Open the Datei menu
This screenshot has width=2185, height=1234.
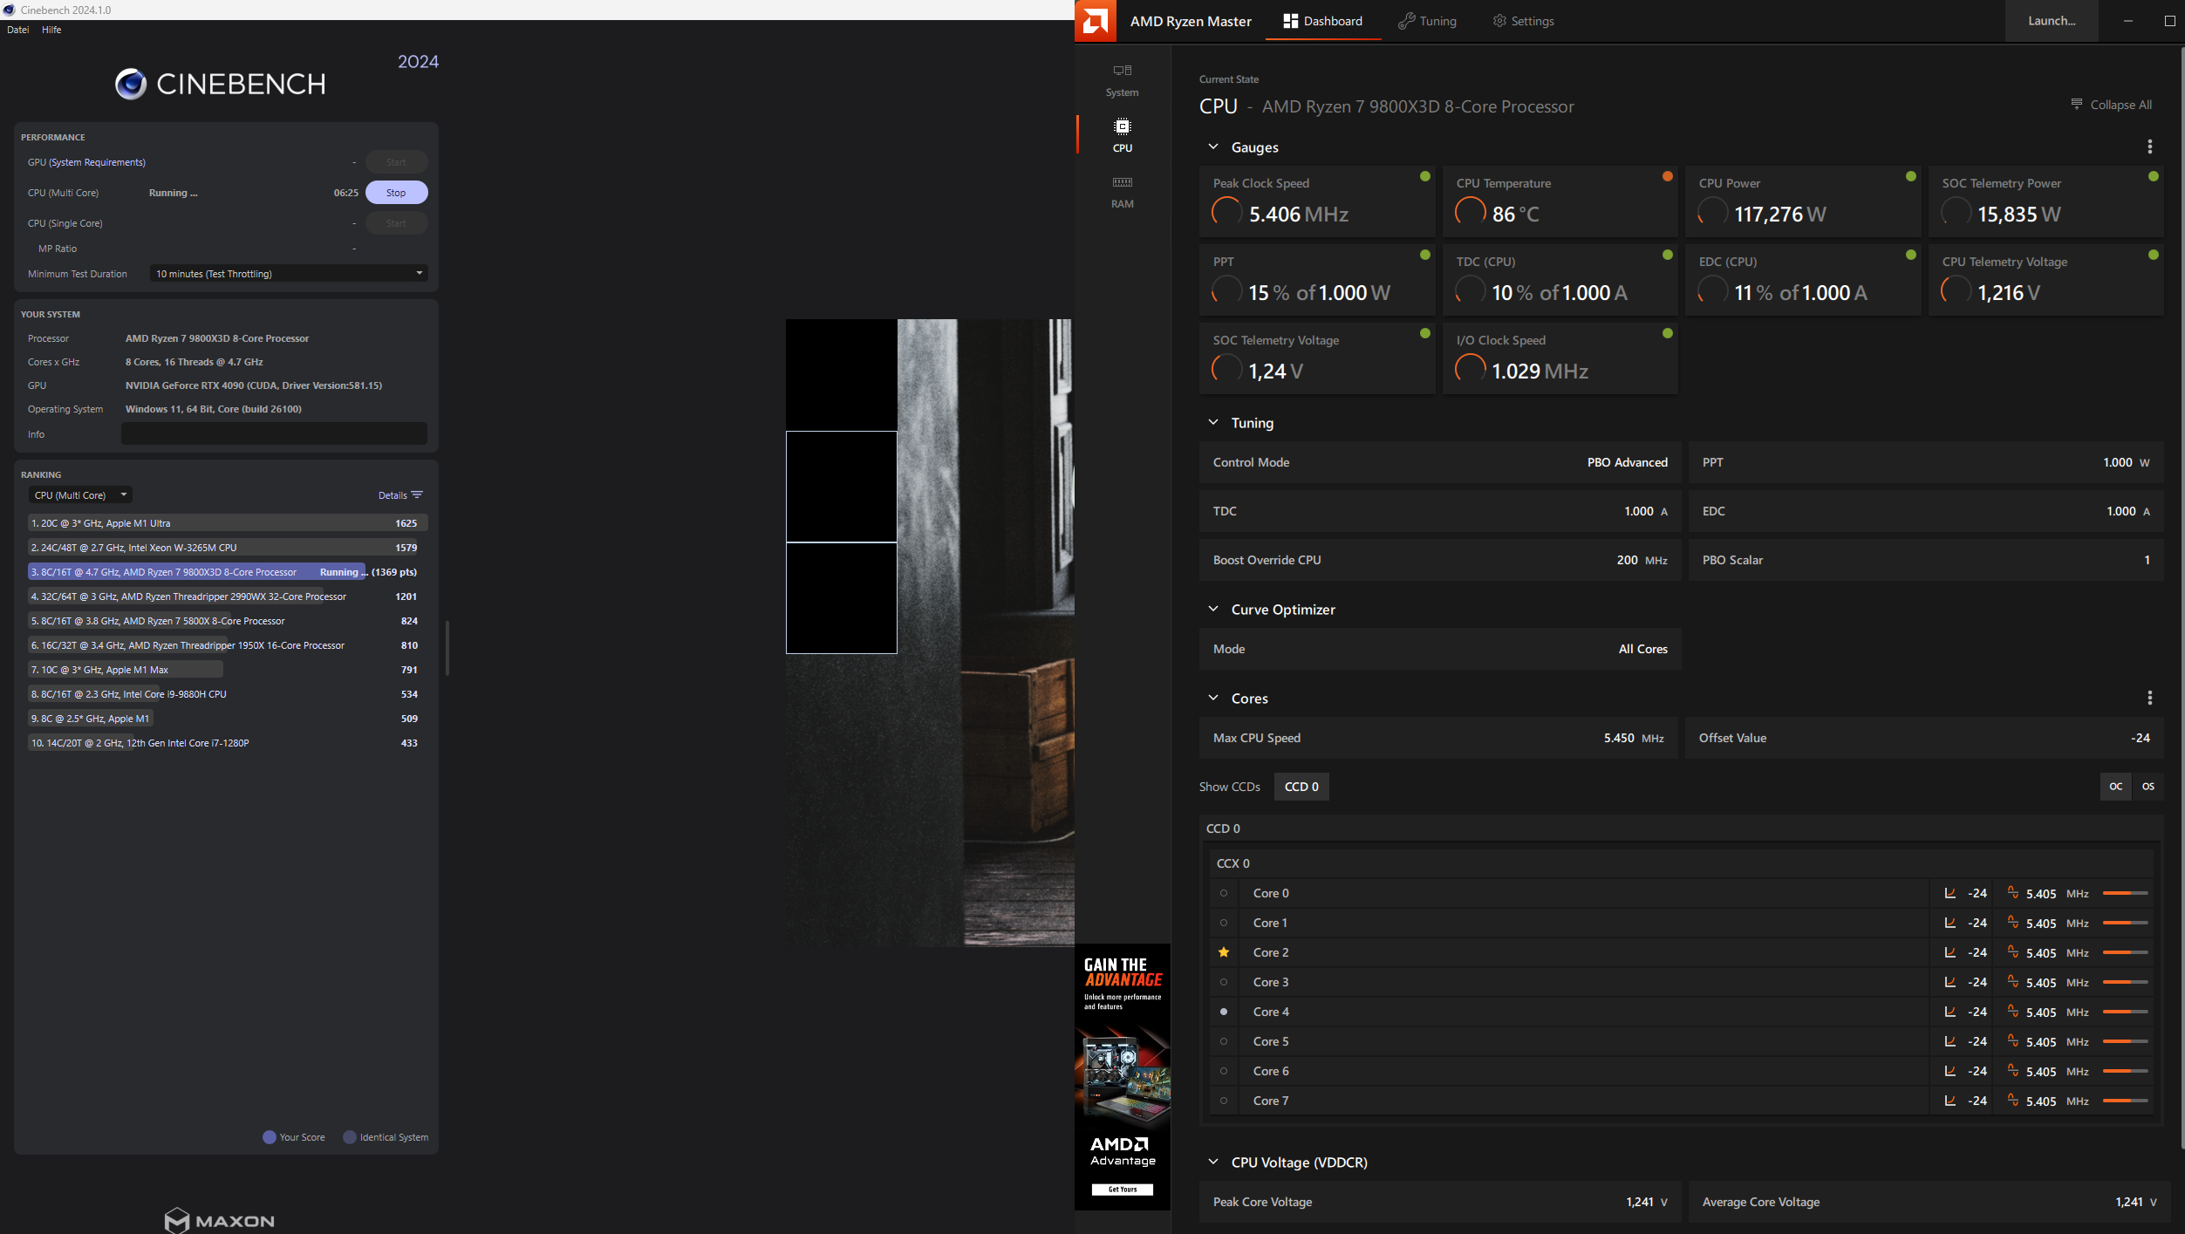17,30
